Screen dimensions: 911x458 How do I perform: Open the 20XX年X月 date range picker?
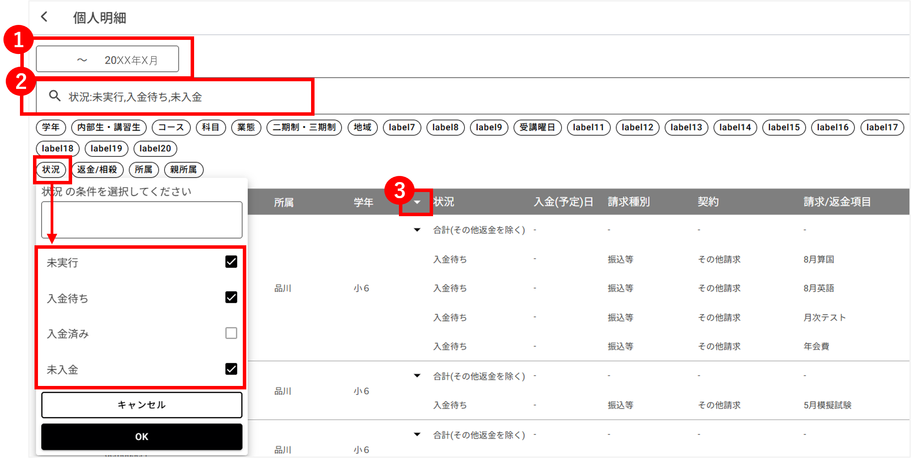click(x=107, y=59)
